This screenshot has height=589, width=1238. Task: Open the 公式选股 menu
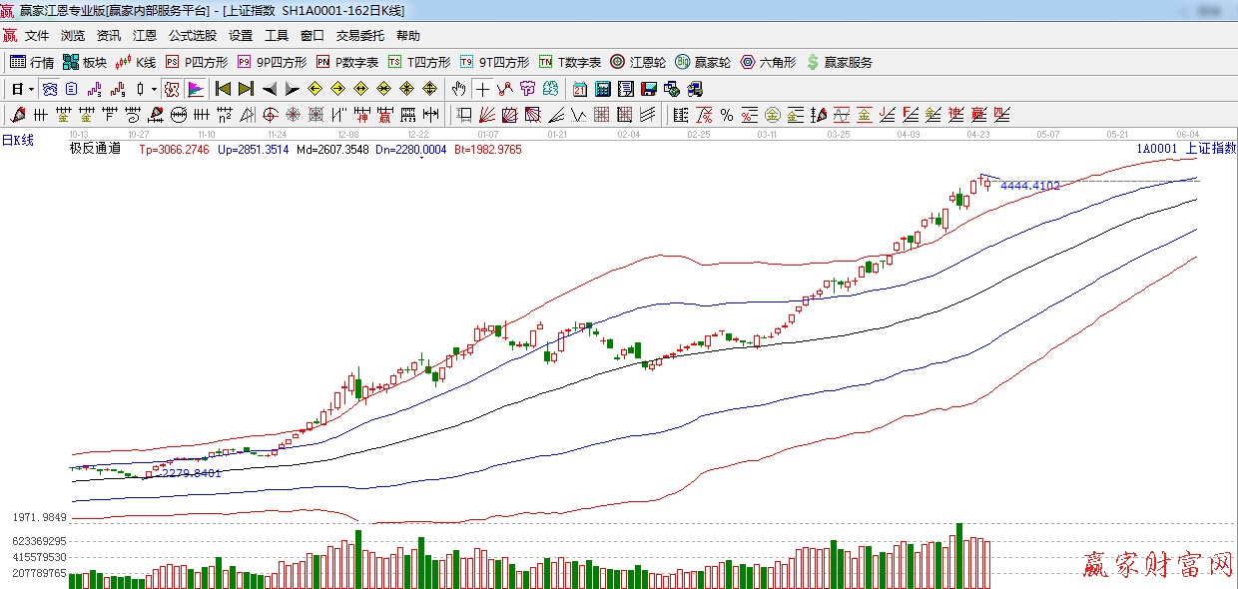pyautogui.click(x=192, y=36)
